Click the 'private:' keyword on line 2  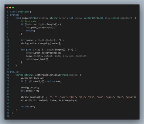[x=15, y=15]
